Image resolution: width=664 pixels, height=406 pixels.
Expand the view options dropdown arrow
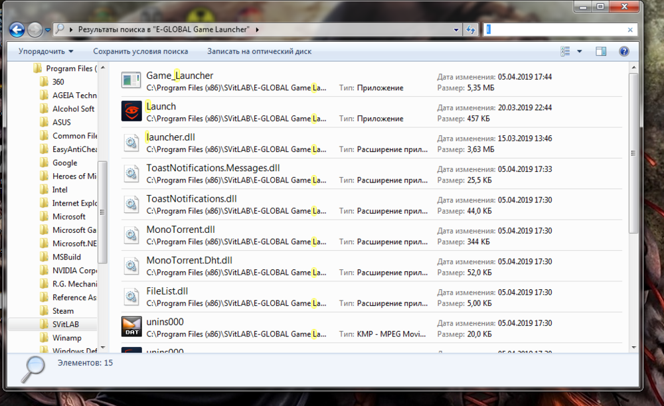click(580, 51)
